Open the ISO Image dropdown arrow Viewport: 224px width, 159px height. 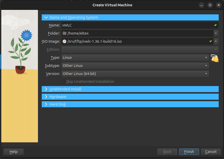pos(216,41)
